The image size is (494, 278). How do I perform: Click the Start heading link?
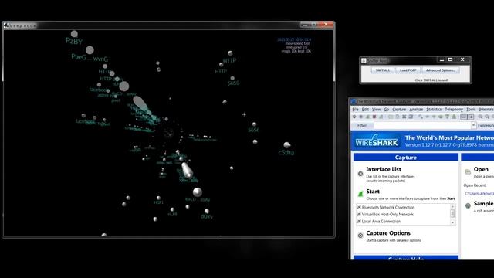click(373, 192)
